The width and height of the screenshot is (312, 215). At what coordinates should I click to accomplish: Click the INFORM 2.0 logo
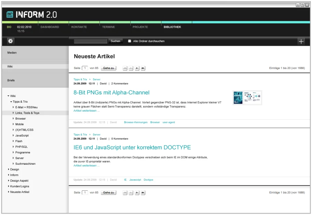coord(32,15)
